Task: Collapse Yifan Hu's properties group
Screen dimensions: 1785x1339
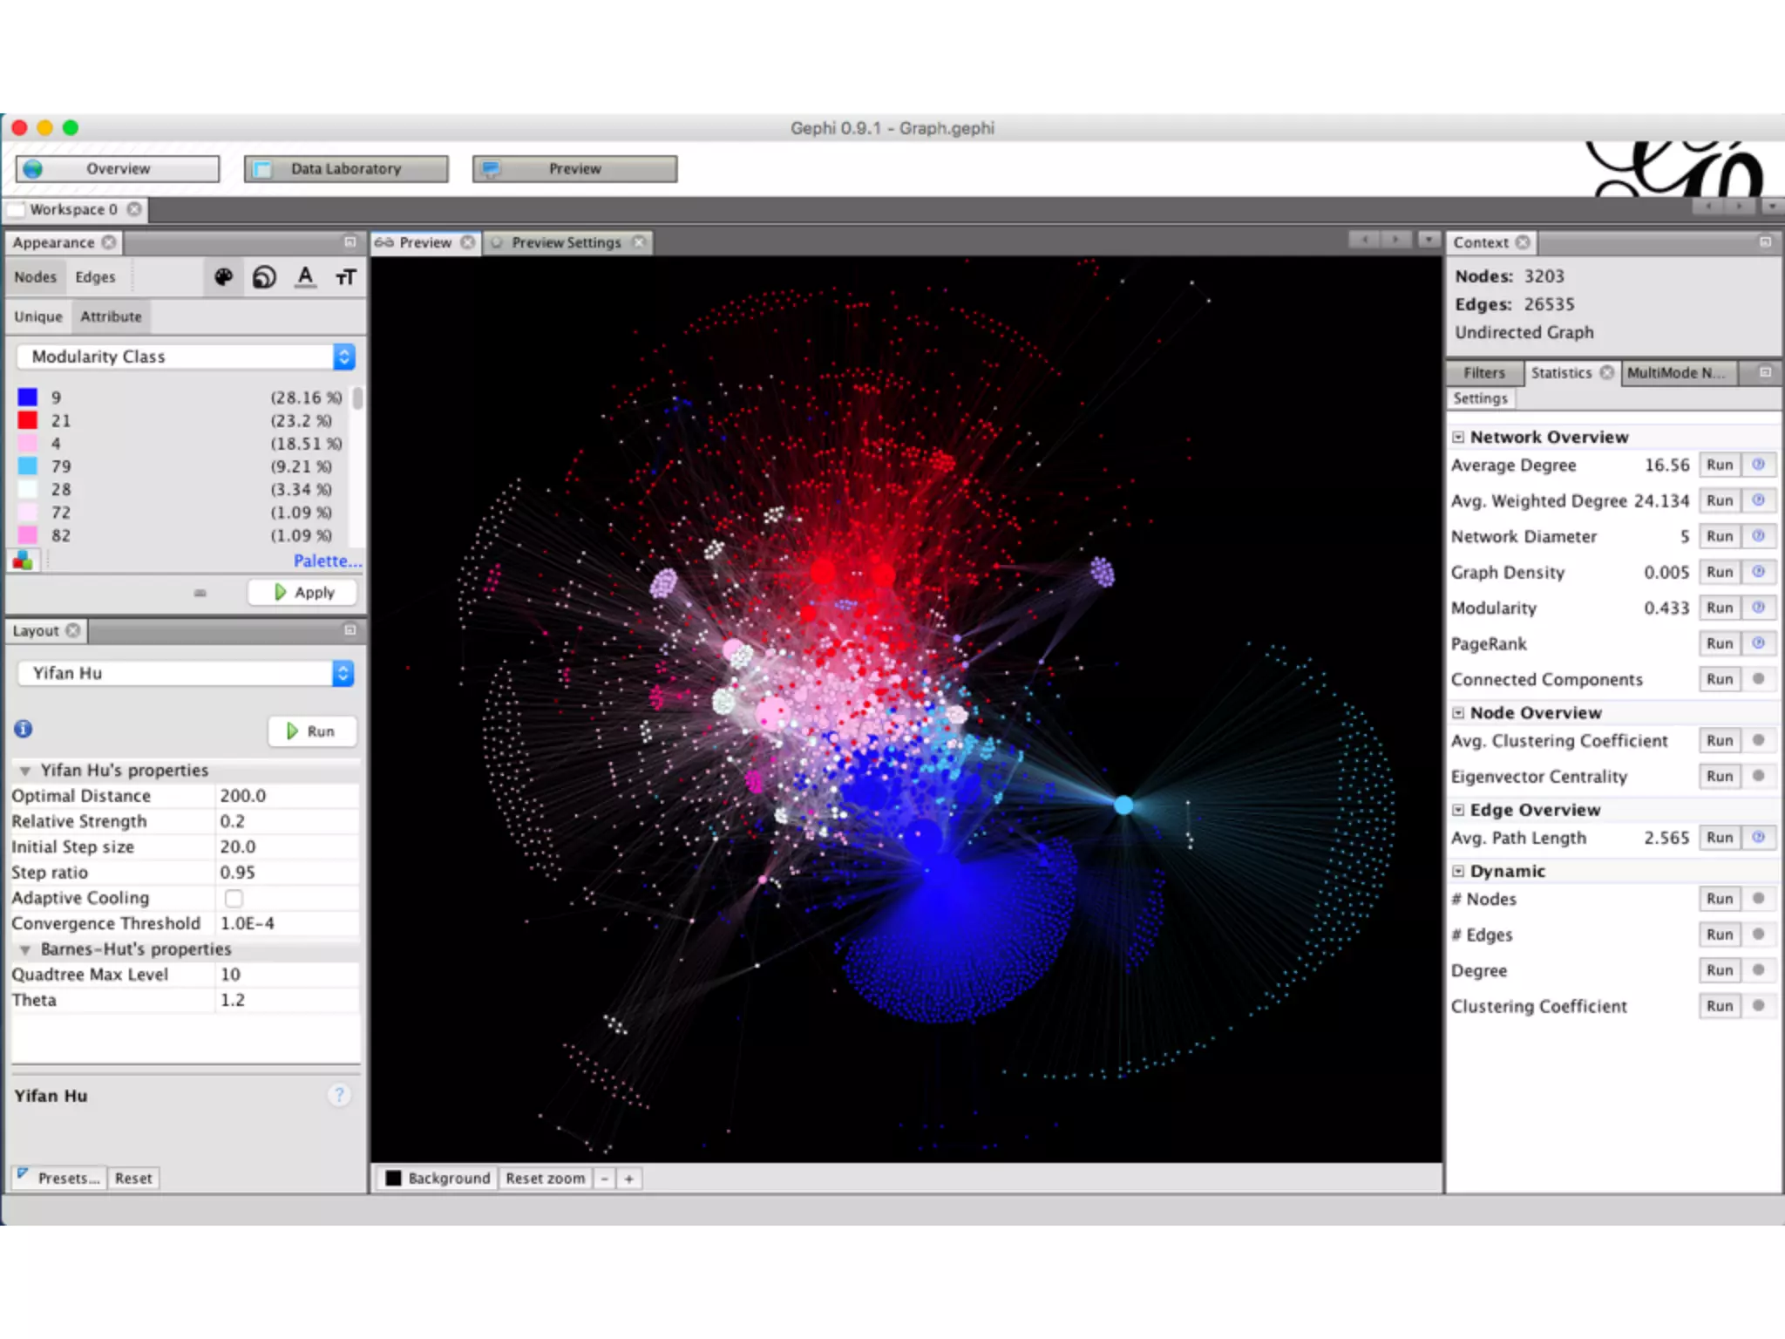Action: [25, 771]
